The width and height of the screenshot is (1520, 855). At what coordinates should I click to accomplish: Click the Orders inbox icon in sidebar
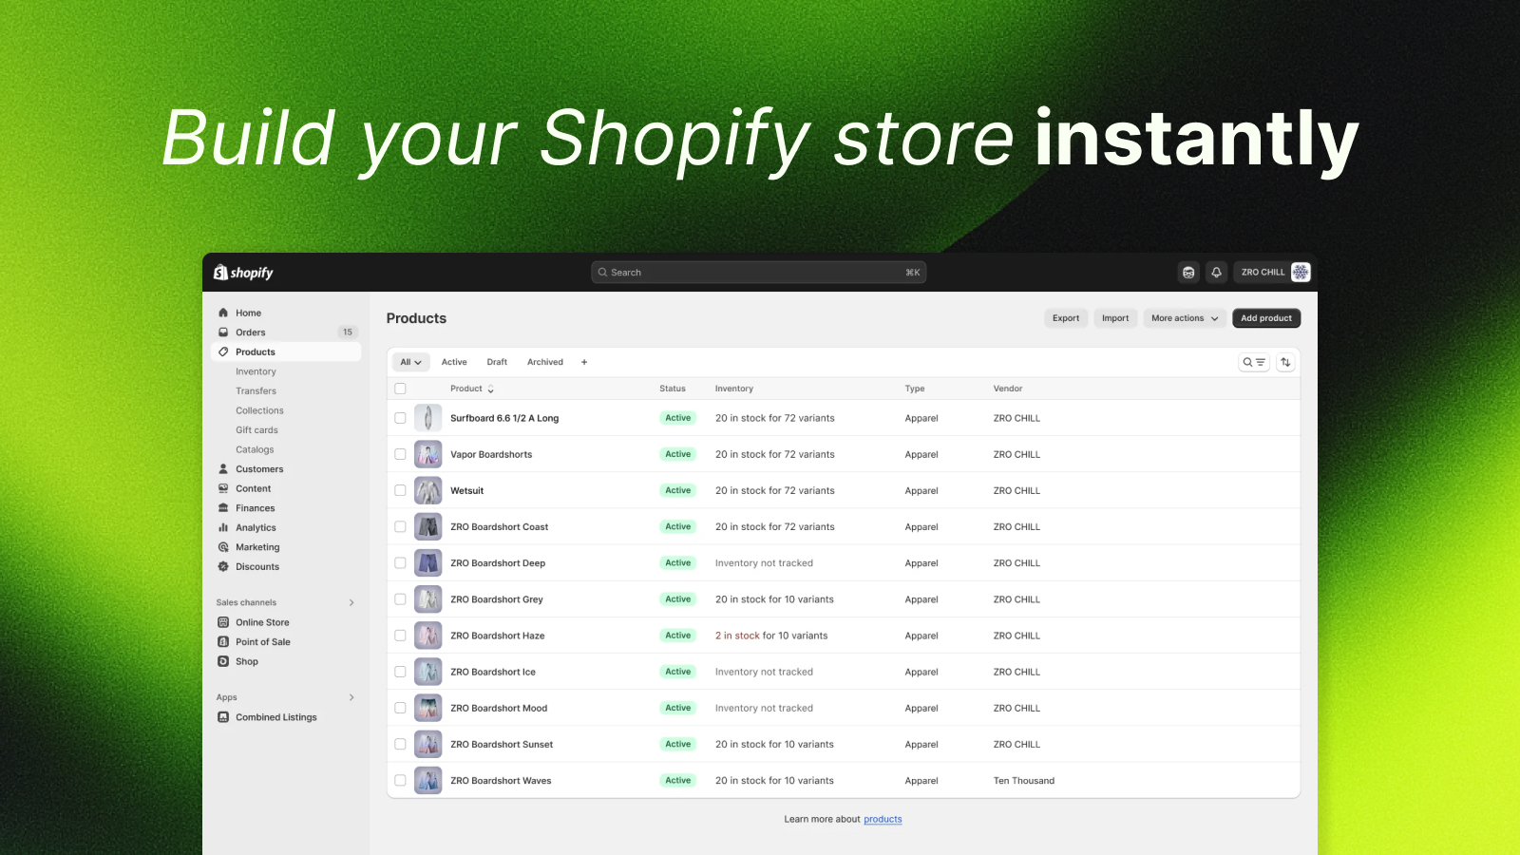(223, 332)
